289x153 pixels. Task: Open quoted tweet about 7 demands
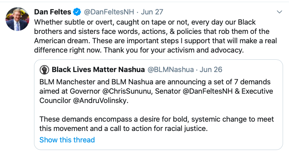coord(159,105)
